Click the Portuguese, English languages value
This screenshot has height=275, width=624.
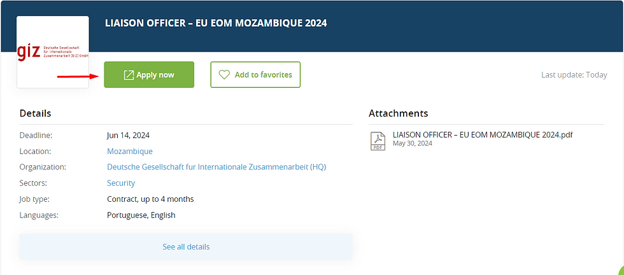[141, 215]
